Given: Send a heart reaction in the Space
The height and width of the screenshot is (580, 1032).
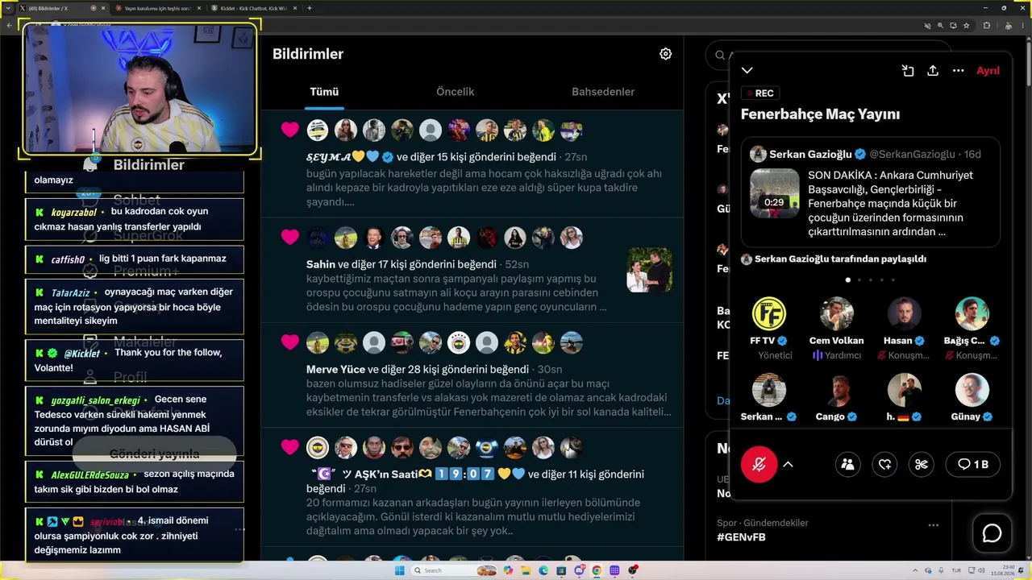Looking at the screenshot, I should pyautogui.click(x=884, y=464).
